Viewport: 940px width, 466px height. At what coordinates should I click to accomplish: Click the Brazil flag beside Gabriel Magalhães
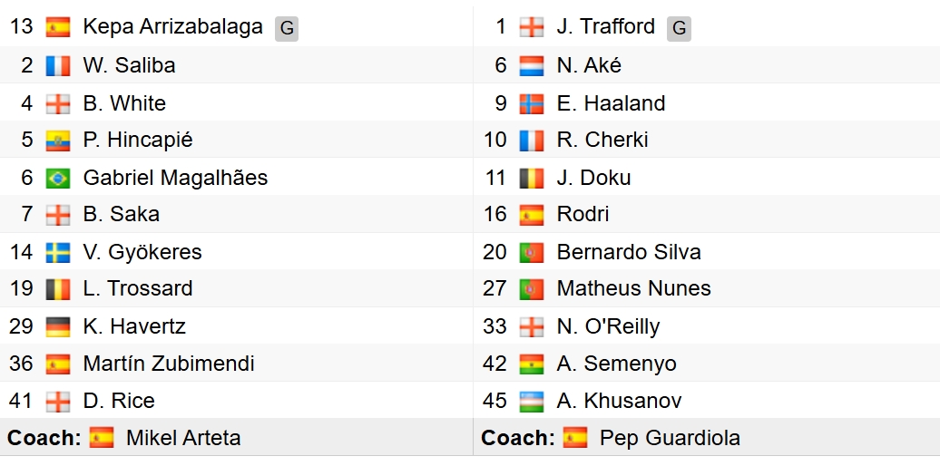(x=58, y=178)
